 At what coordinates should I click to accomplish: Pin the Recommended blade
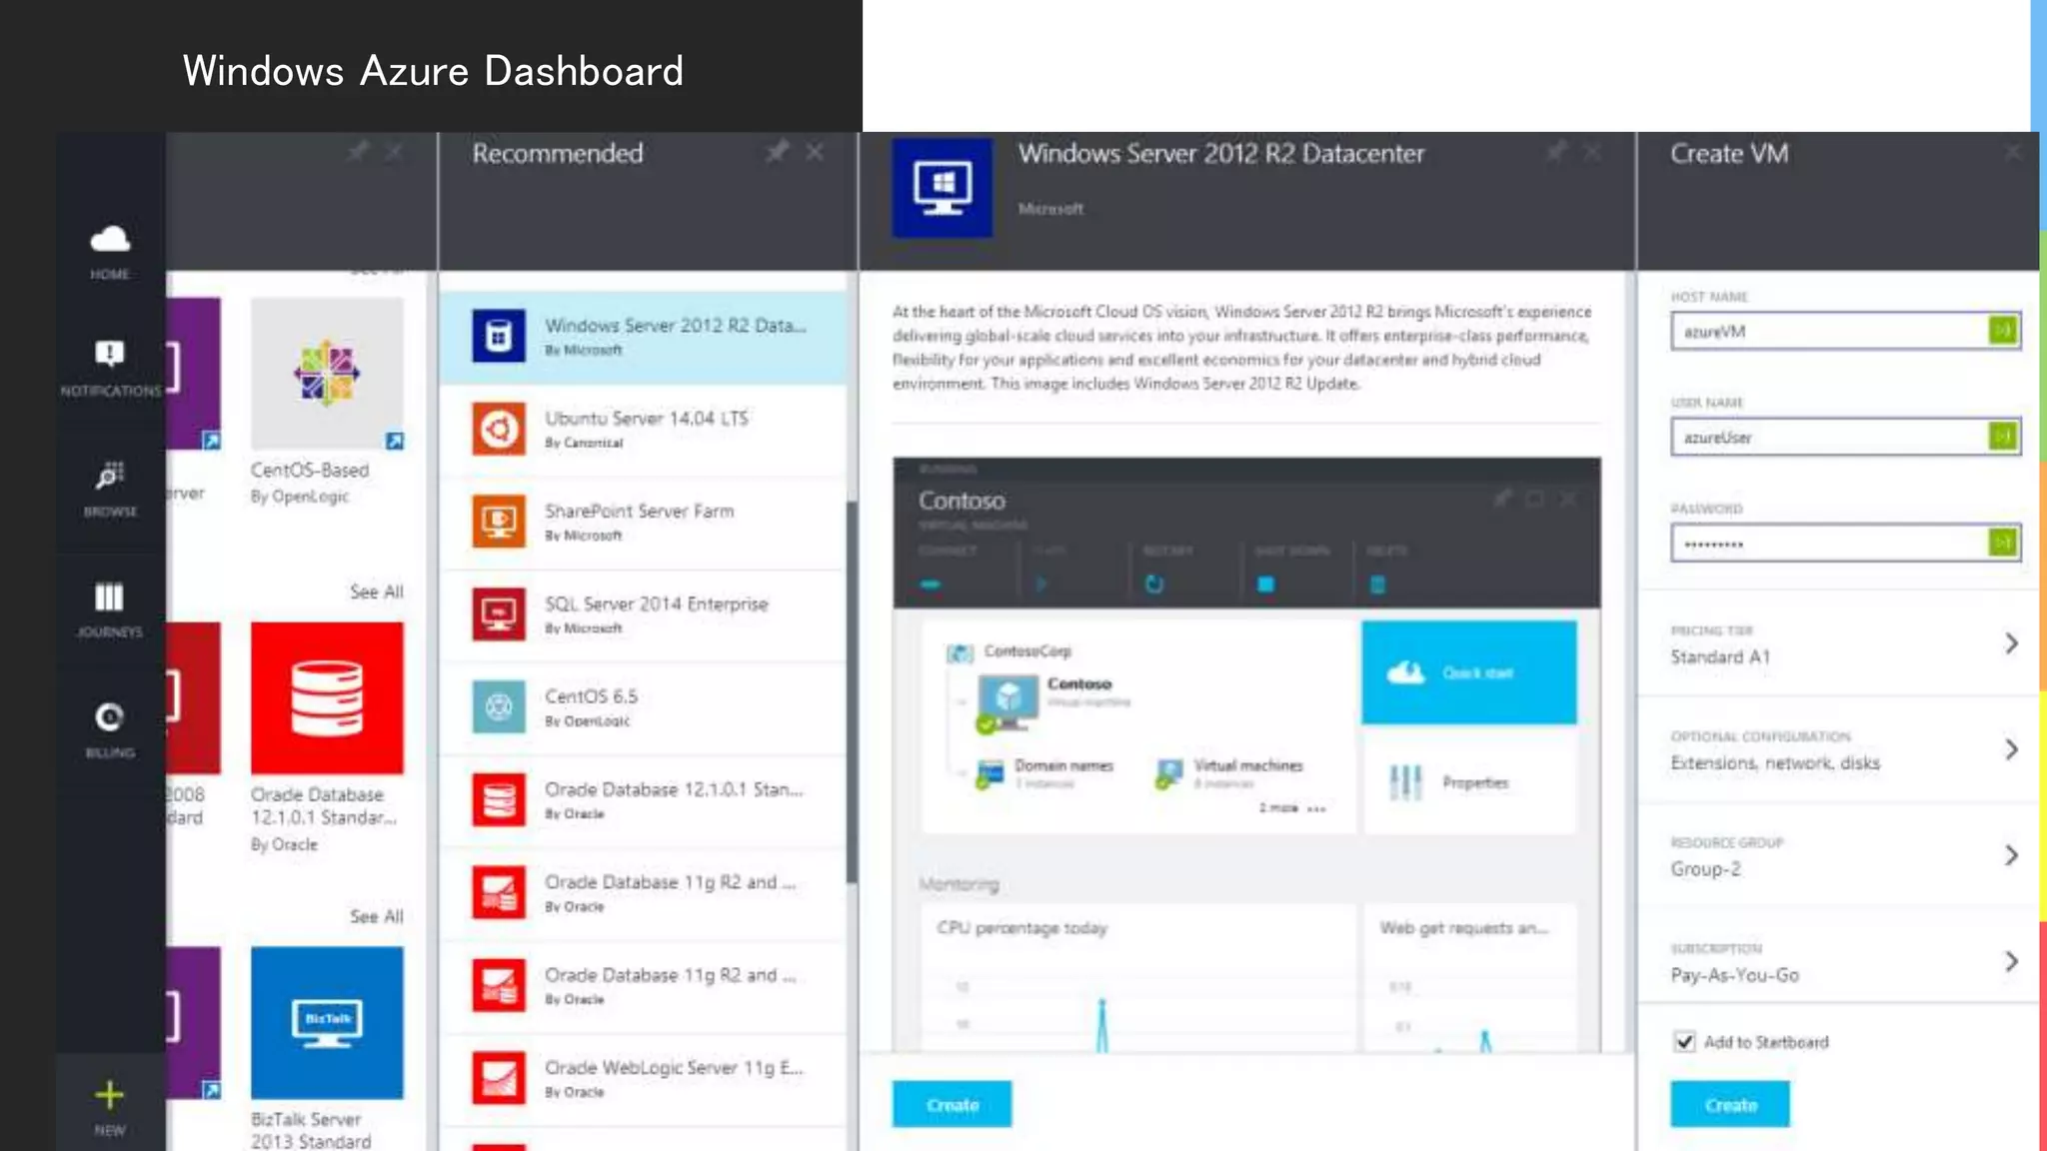777,152
